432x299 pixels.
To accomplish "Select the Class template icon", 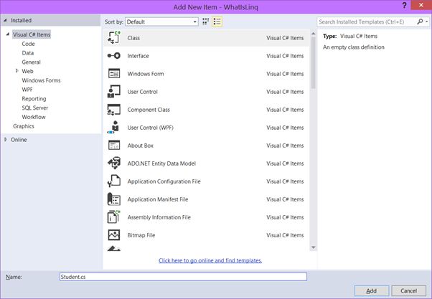I will click(x=114, y=38).
